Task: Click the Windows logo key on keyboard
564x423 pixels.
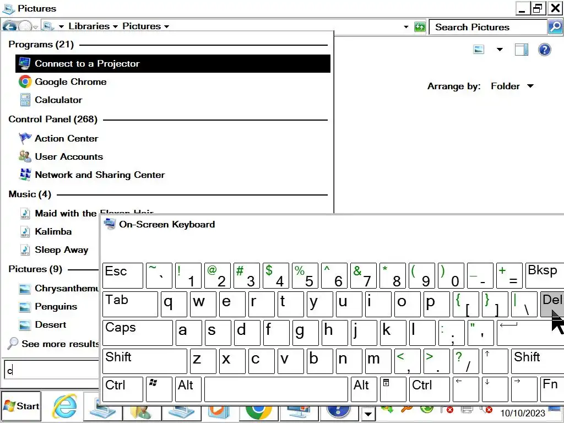Action: tap(159, 389)
